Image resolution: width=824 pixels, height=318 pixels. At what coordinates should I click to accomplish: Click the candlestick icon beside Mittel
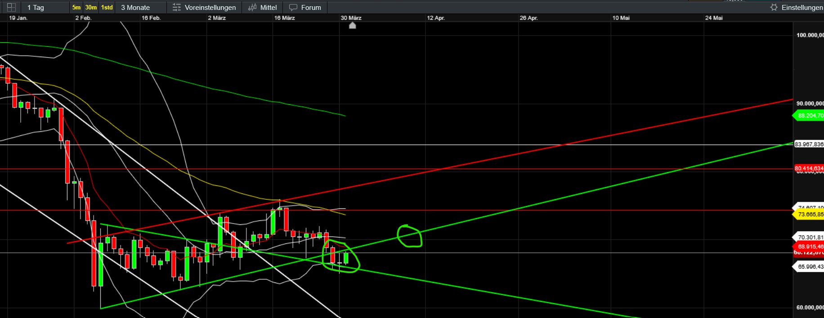point(252,8)
